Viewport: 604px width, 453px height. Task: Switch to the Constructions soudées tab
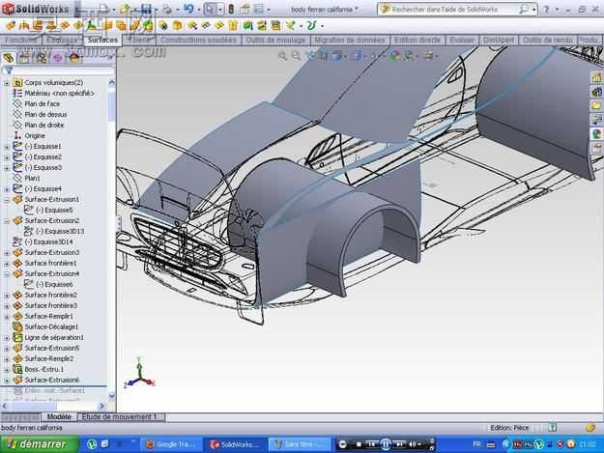pos(198,40)
